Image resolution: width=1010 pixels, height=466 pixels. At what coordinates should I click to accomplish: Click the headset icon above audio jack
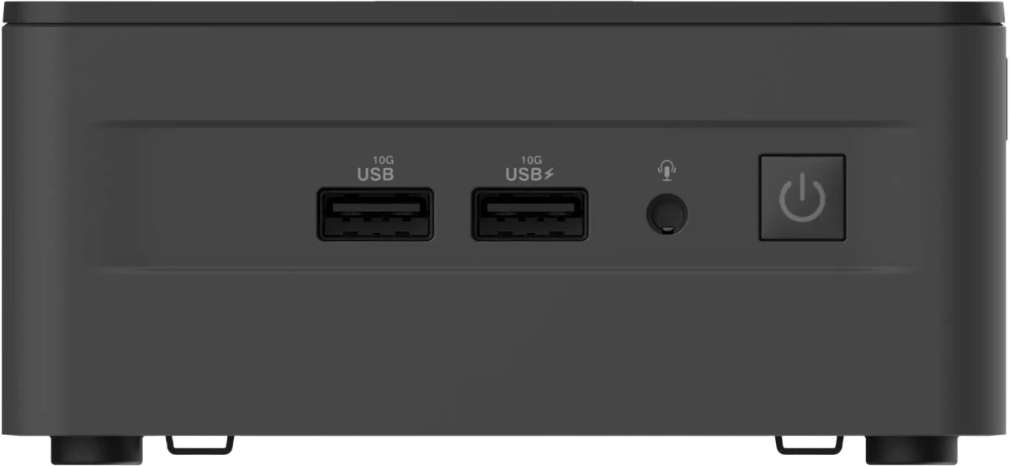point(667,171)
